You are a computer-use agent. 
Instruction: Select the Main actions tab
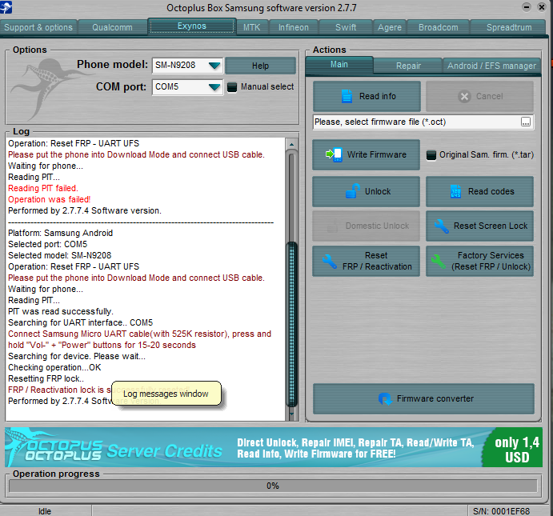click(x=339, y=65)
